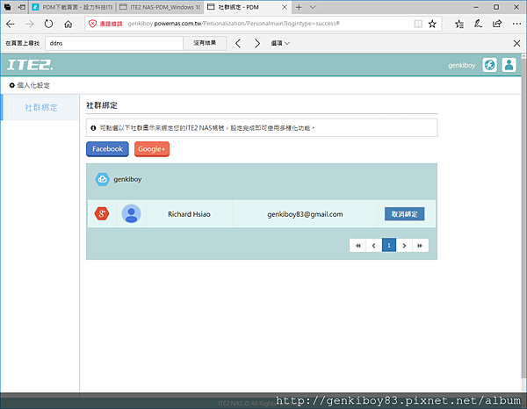Viewport: 527px width, 409px height.
Task: Click the certificate error shield icon
Action: click(92, 24)
